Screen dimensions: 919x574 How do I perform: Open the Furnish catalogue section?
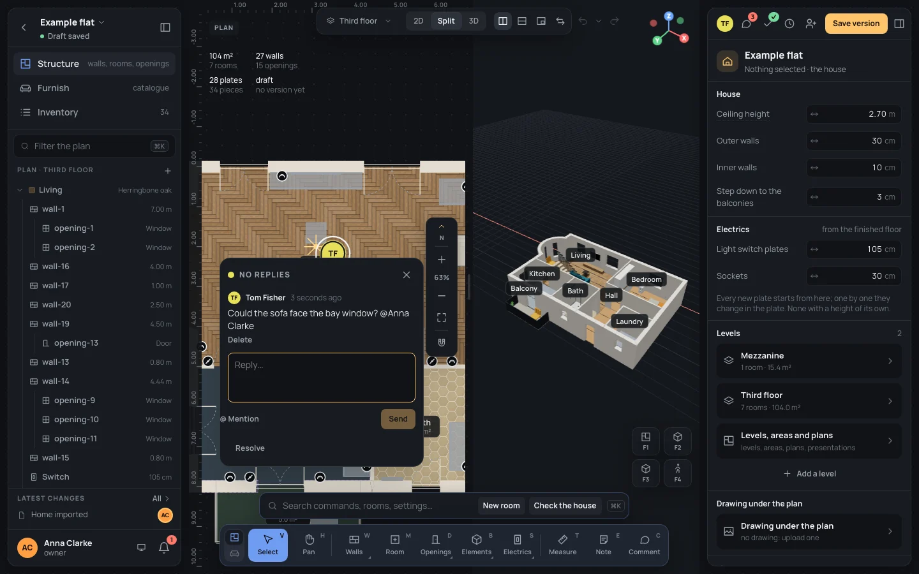[94, 88]
